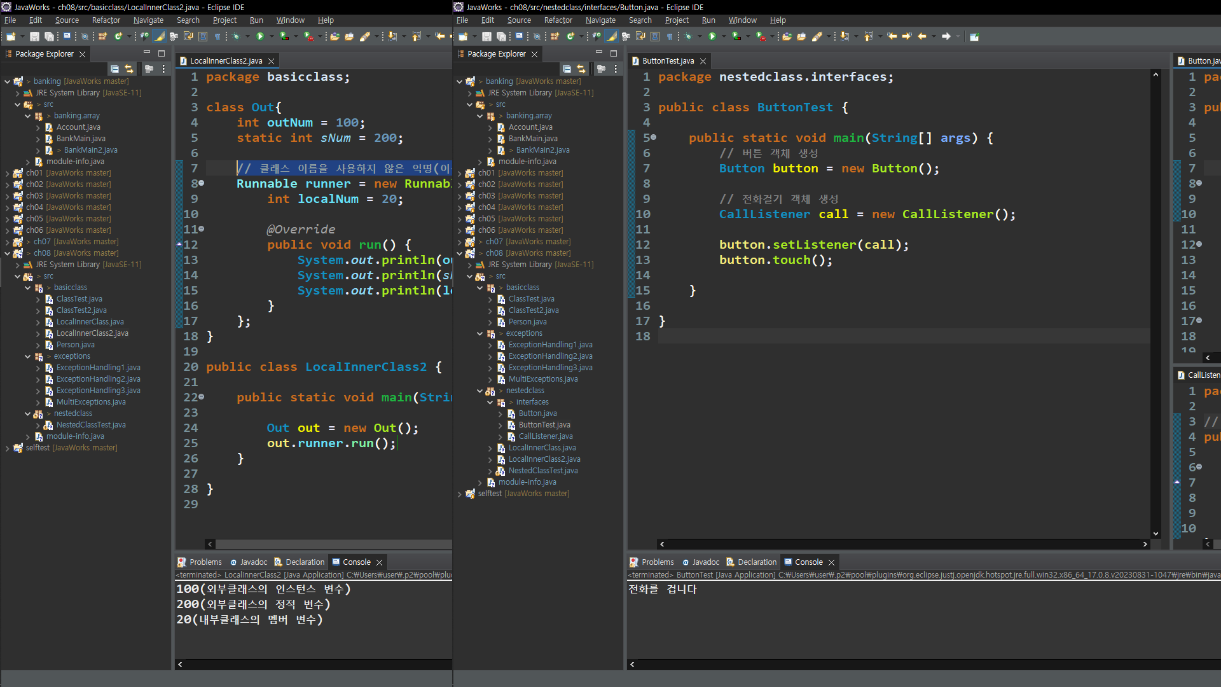Click Collapse All in ButtonTest window's Package Explorer

point(567,69)
